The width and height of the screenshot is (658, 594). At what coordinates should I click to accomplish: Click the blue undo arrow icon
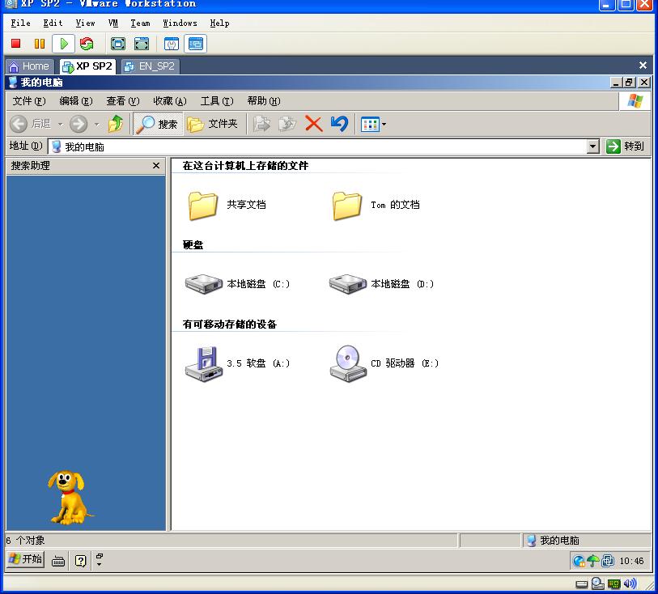click(x=339, y=124)
